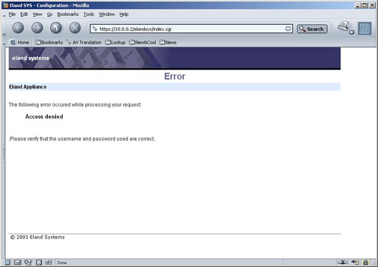The height and width of the screenshot is (267, 378).
Task: Open the New&Cool bookmark folder
Action: (x=142, y=43)
